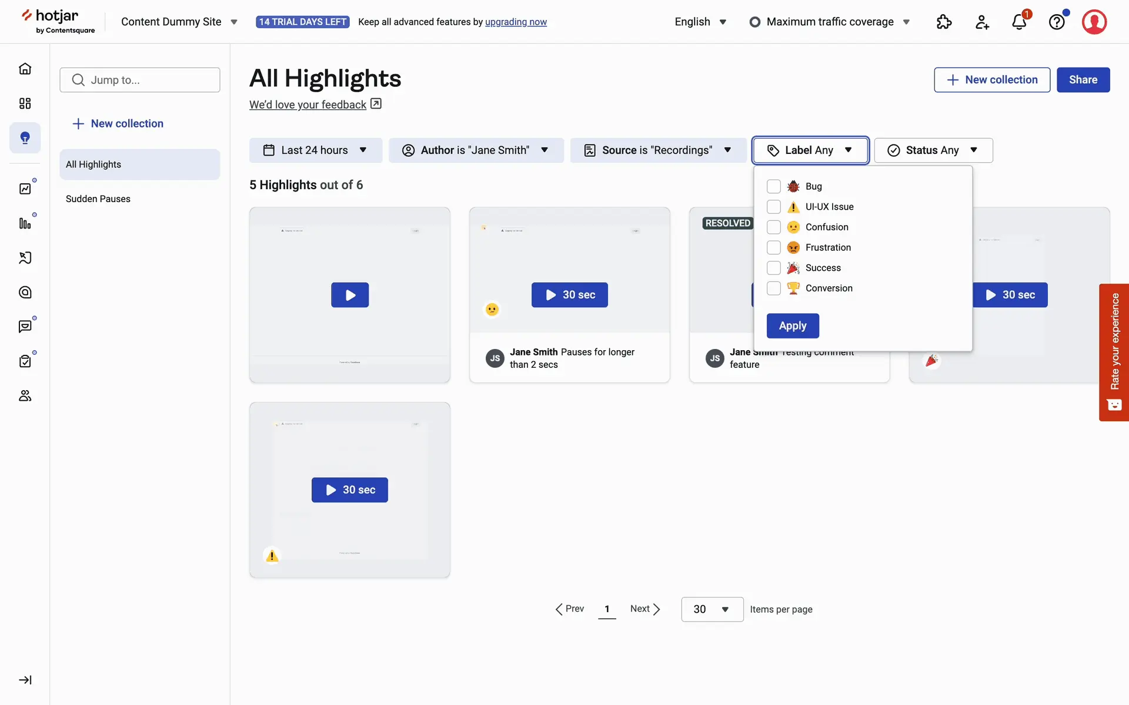Click the Jump to search field

tap(140, 80)
